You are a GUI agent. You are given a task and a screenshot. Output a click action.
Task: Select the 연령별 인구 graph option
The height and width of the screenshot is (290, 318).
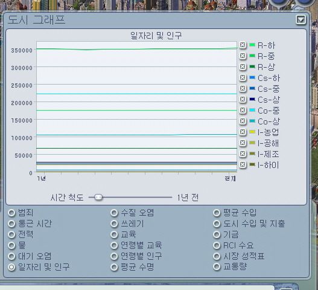[x=114, y=256]
